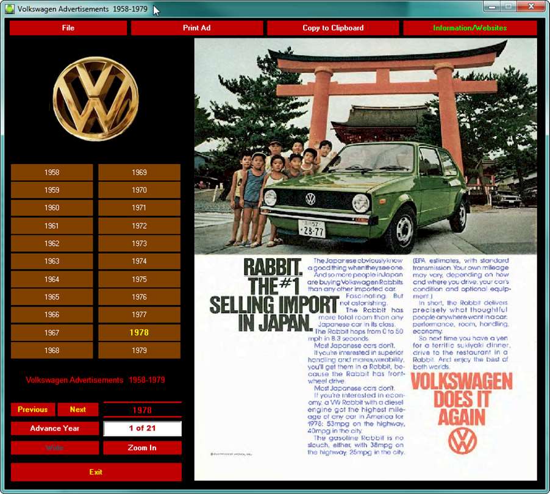
Task: Select year 1977
Action: [x=139, y=315]
